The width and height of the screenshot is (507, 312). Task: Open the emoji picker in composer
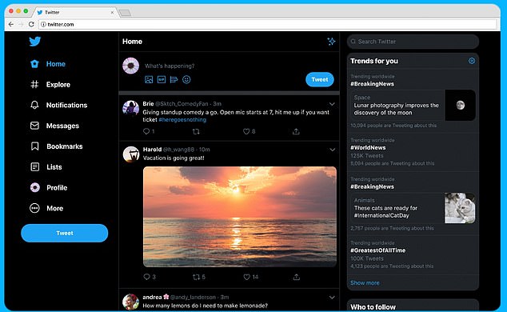tap(186, 79)
